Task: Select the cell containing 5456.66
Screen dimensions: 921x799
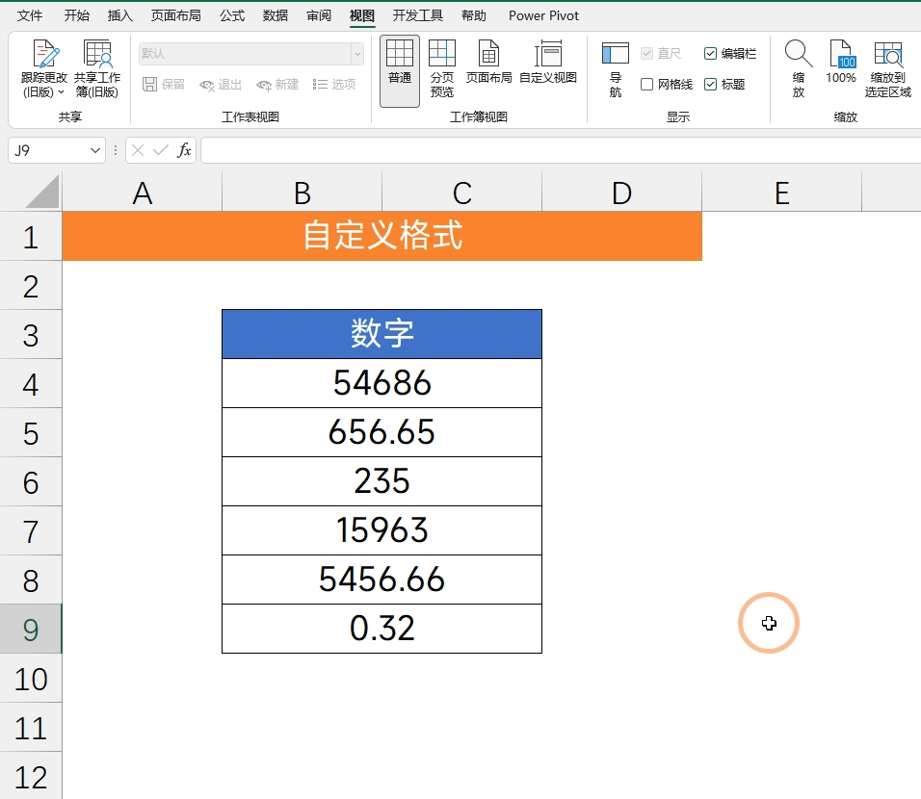Action: click(x=382, y=580)
